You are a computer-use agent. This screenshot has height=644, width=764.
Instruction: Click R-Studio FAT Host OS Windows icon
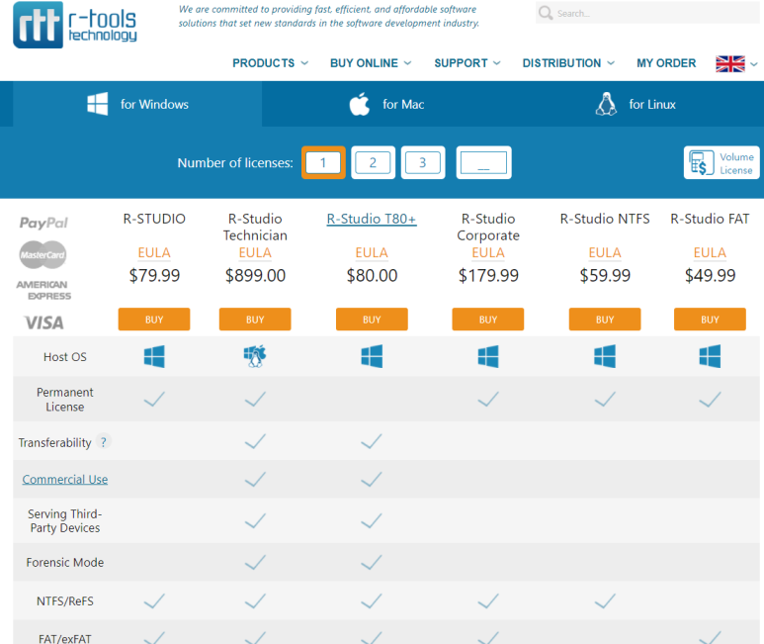(710, 356)
